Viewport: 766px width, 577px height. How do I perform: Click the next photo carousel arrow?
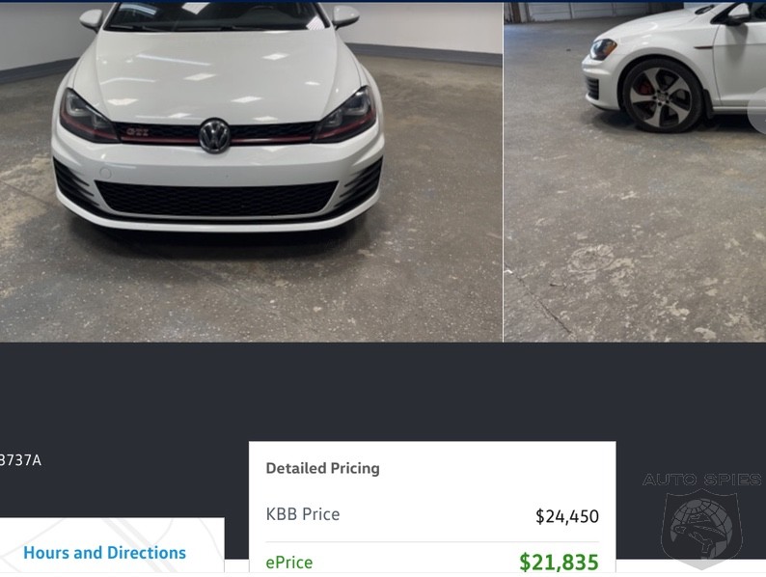[x=757, y=111]
